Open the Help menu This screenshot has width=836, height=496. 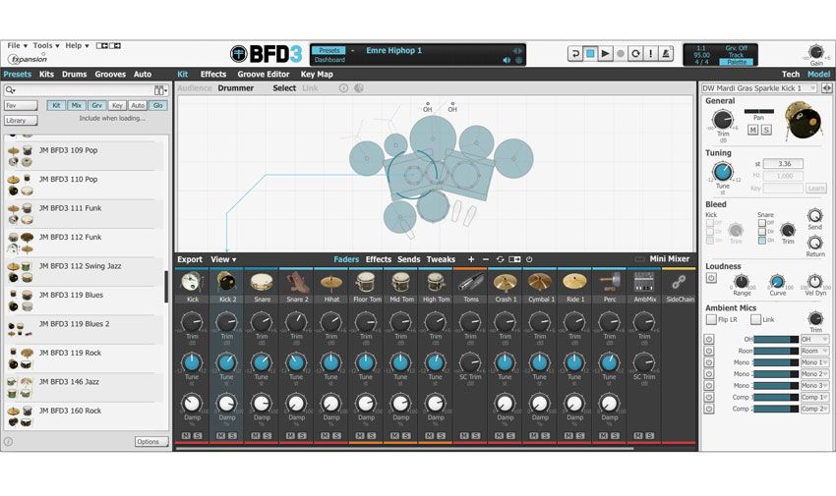(x=77, y=46)
